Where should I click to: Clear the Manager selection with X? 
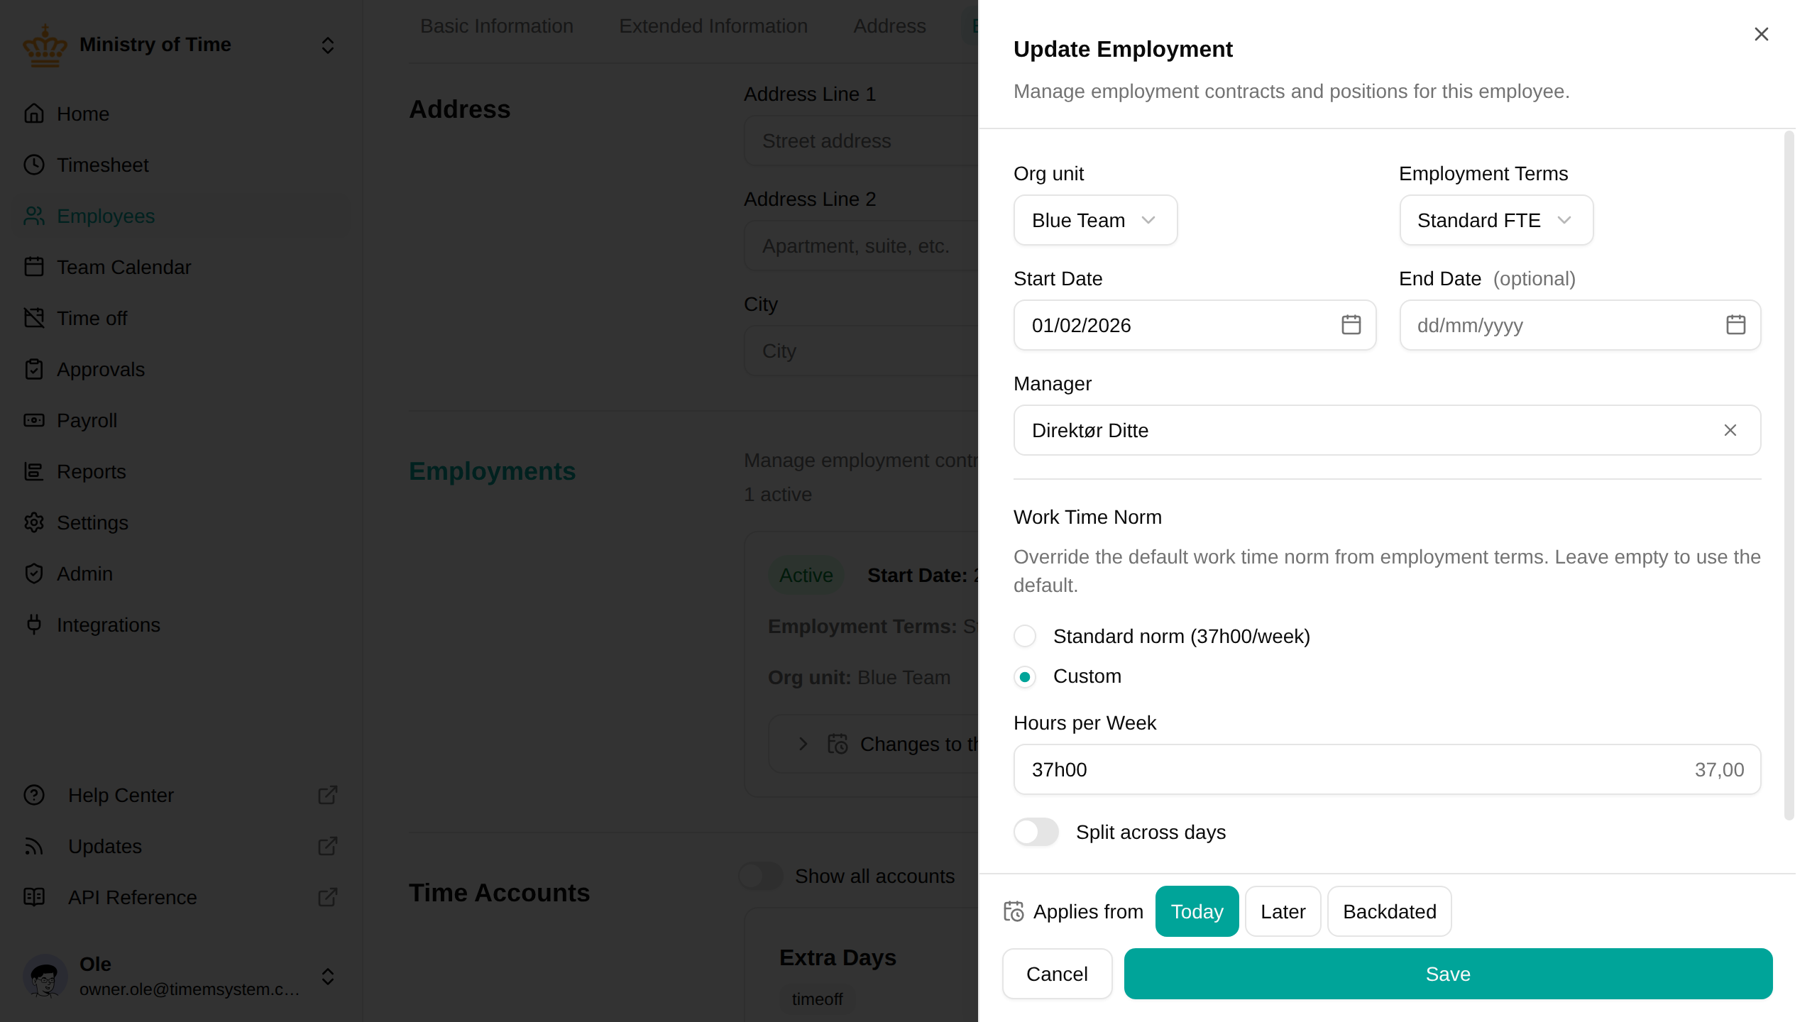(x=1730, y=430)
